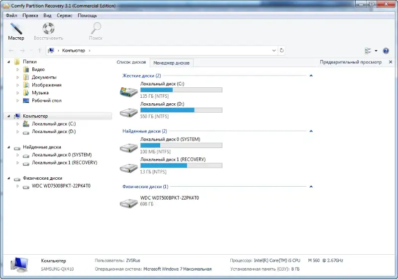Click '698 ГБ' disk size text
Screen dimensions: 398x279
[x=147, y=204]
